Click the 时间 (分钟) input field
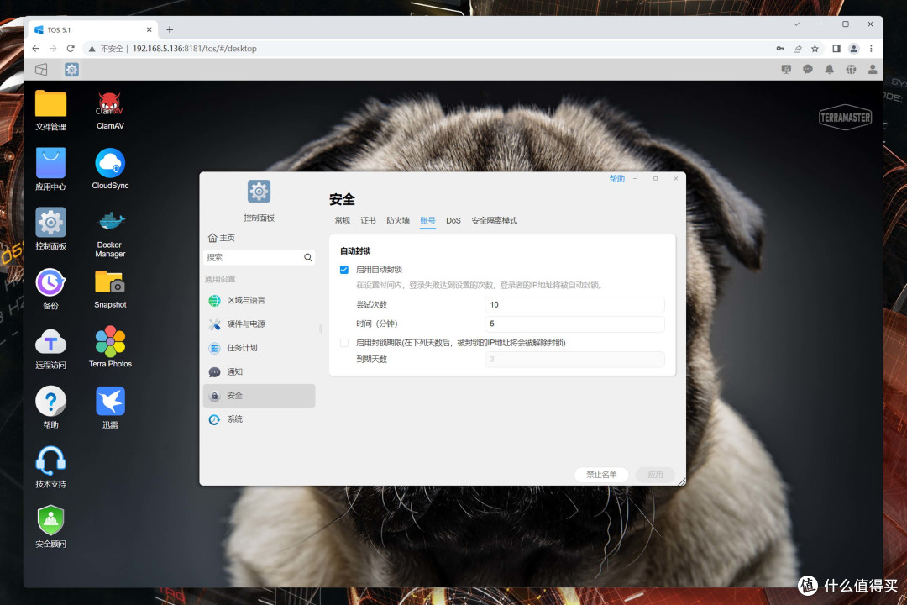 click(574, 324)
